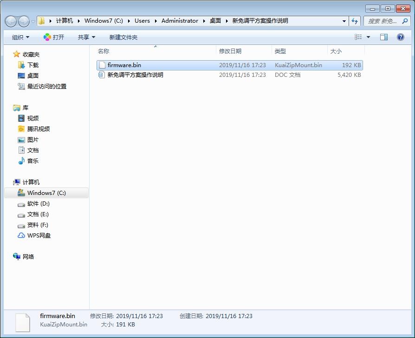Click the refresh button beside address bar

pos(355,21)
